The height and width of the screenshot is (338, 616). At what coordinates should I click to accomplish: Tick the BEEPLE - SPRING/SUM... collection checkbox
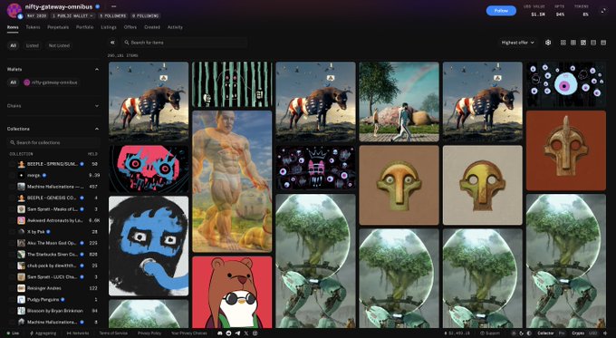[12, 164]
